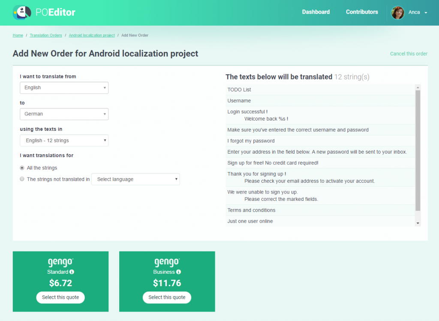Select the gengo logo on the $11.76 card
The height and width of the screenshot is (321, 439).
coord(167,262)
